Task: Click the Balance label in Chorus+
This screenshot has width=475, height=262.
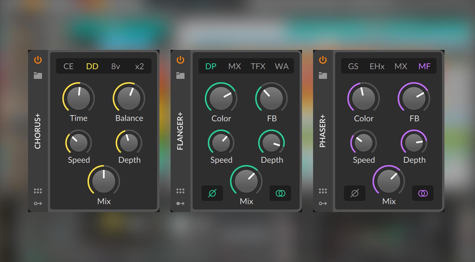Action: point(129,118)
